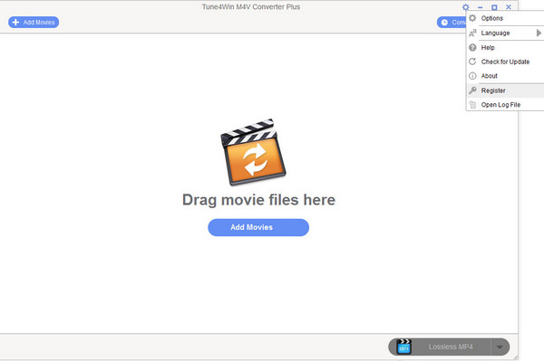Minimize the Tune4Win window
This screenshot has width=544, height=361.
pos(481,7)
